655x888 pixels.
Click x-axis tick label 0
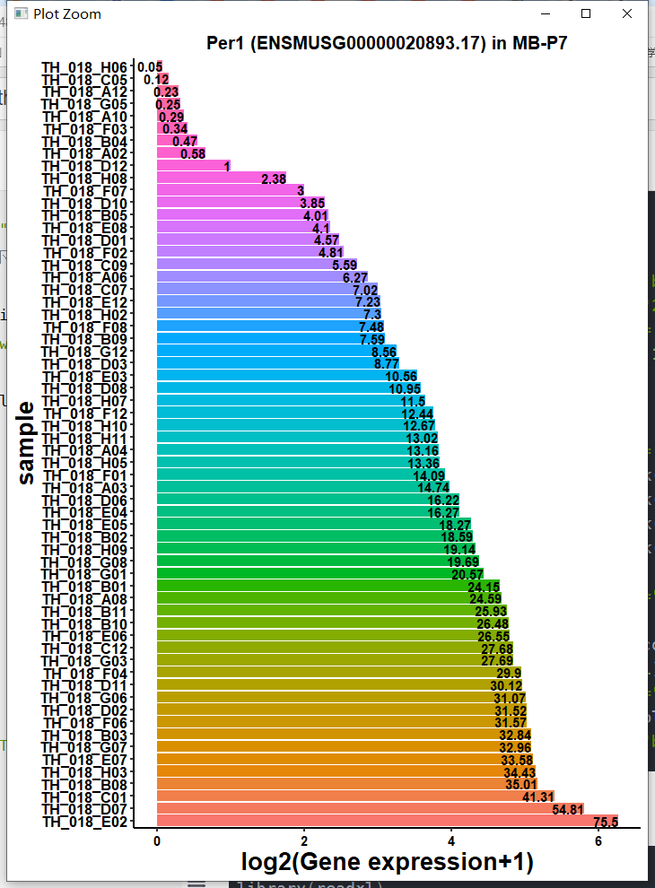(x=157, y=841)
